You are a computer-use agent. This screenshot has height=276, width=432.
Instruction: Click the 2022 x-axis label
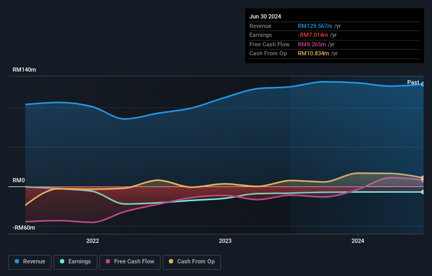coord(93,241)
